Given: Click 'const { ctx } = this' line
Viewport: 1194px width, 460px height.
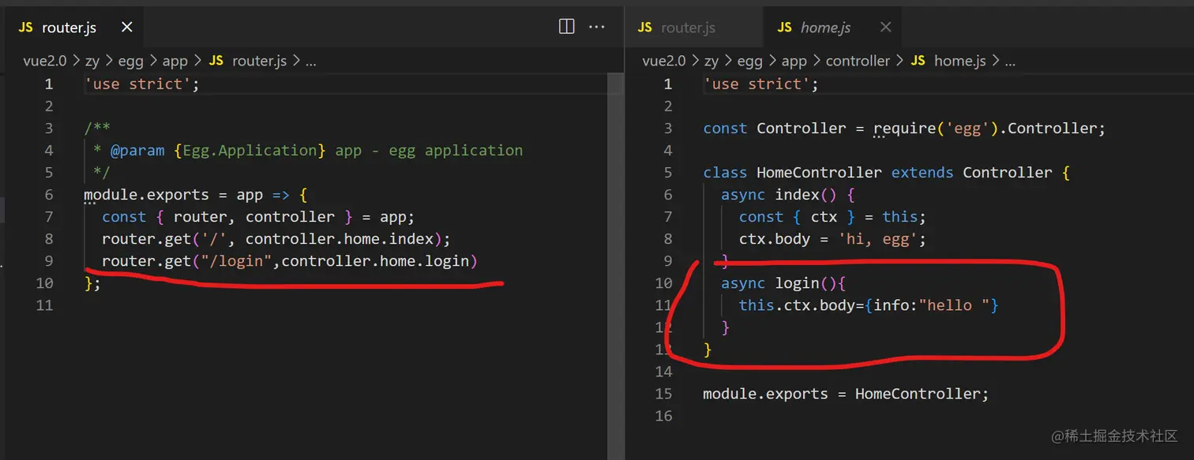Looking at the screenshot, I should (x=832, y=217).
